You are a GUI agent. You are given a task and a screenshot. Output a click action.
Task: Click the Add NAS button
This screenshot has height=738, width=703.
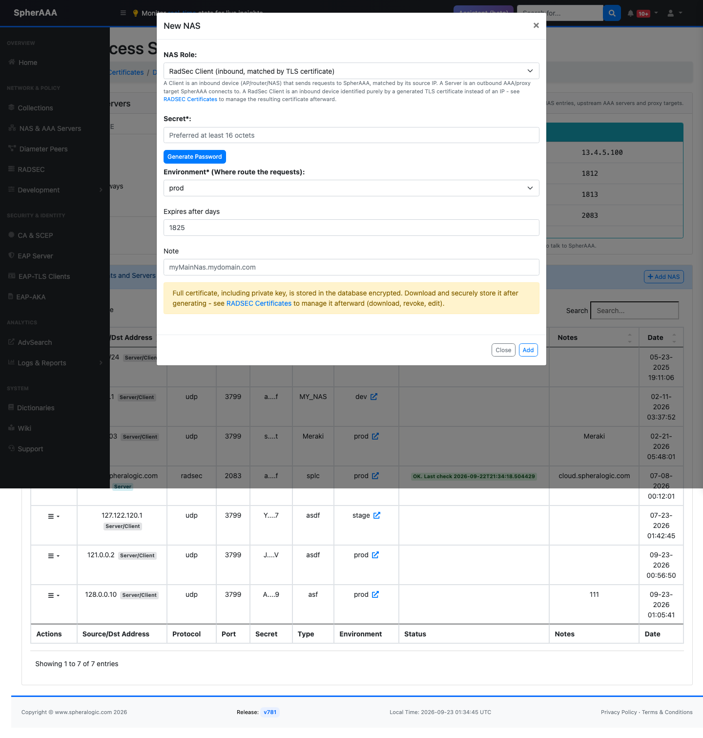664,276
